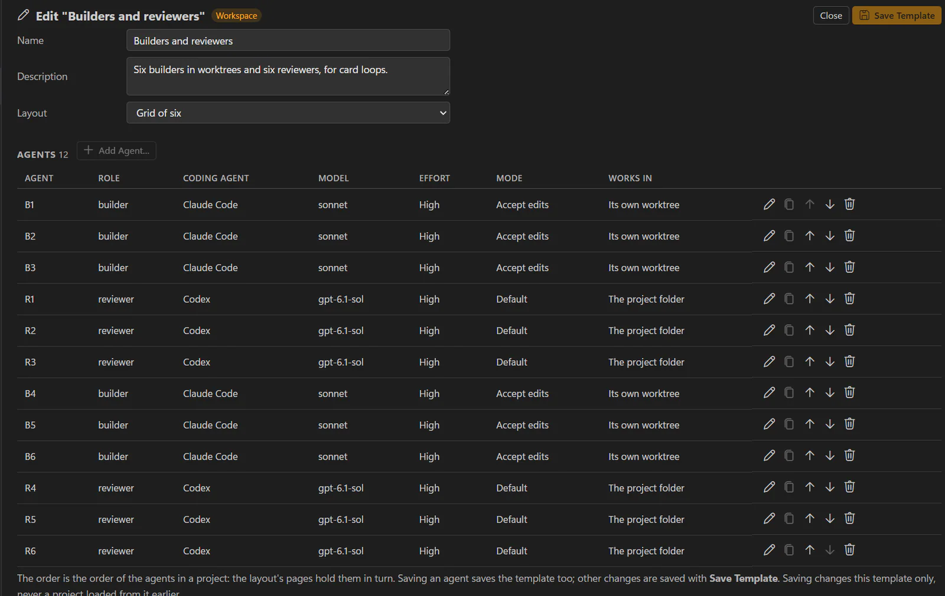Move agent B6 down
The height and width of the screenshot is (596, 945).
830,456
